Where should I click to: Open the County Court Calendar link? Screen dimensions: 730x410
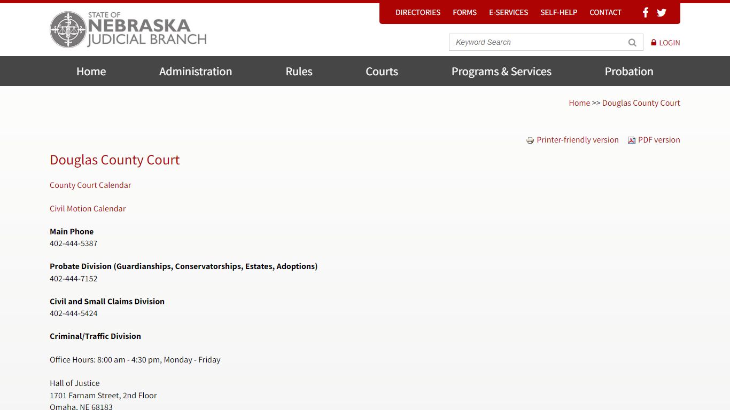(x=90, y=185)
